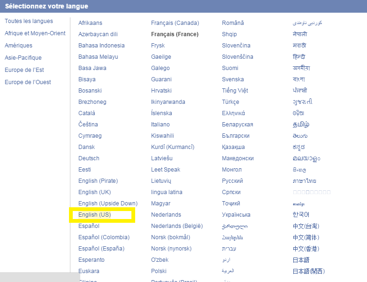Select Ελληνικά language
Viewport: 367px width, 282px height.
(x=234, y=113)
